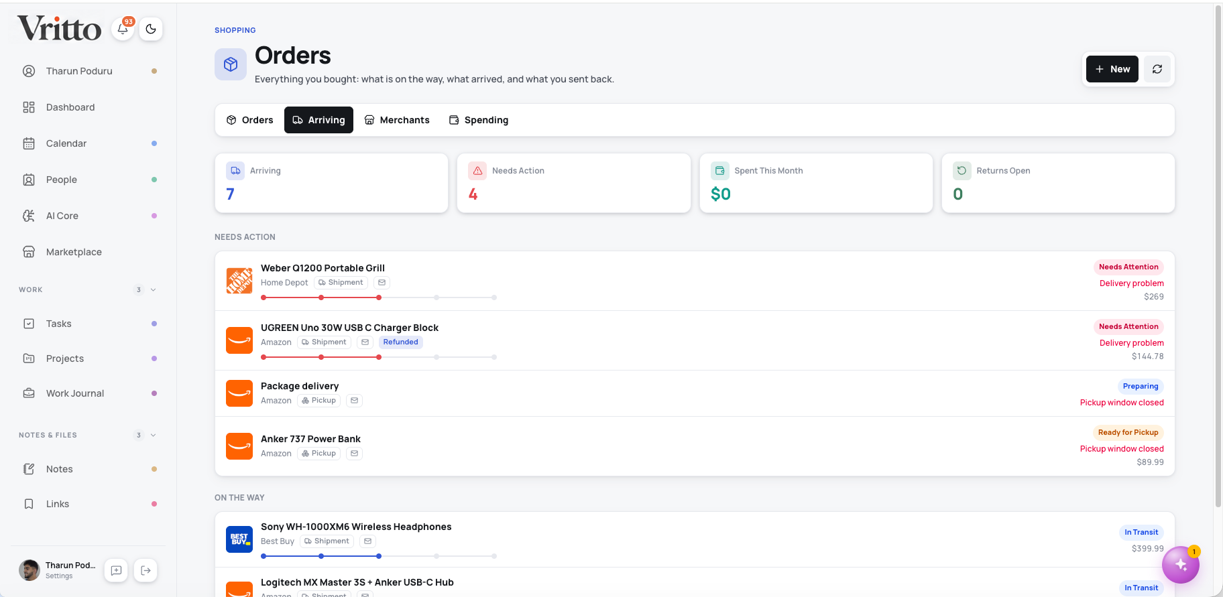Screen dimensions: 1223x597
Task: Open Dashboard from the sidebar
Action: 89,107
